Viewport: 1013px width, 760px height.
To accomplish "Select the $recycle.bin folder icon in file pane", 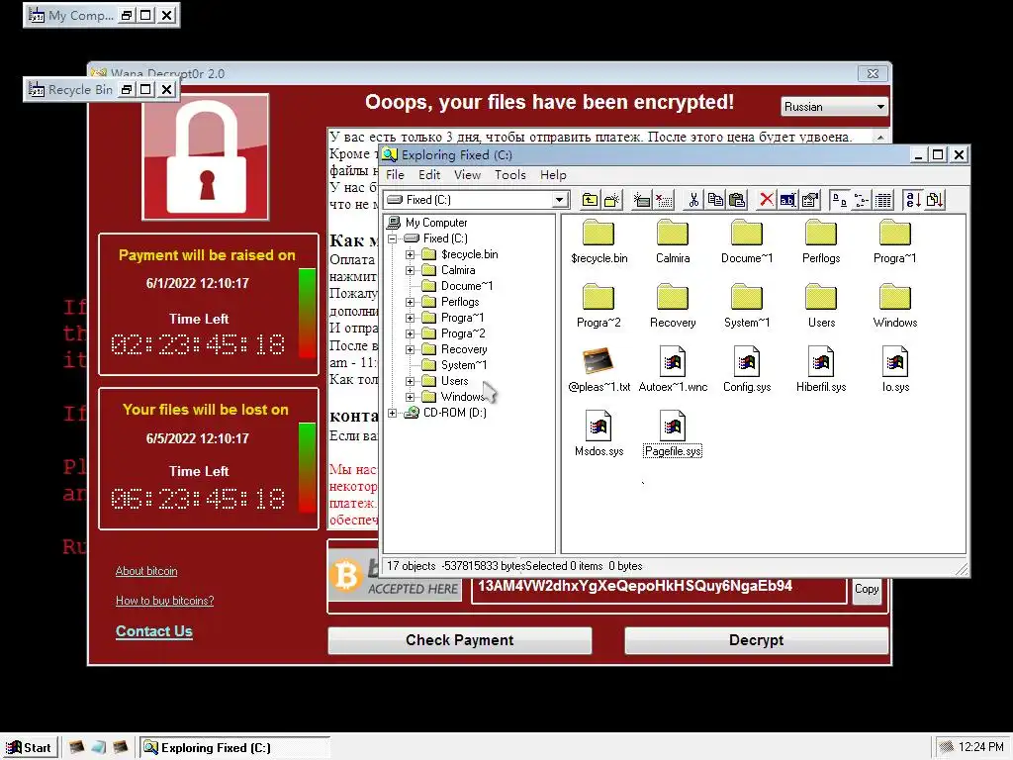I will [599, 234].
